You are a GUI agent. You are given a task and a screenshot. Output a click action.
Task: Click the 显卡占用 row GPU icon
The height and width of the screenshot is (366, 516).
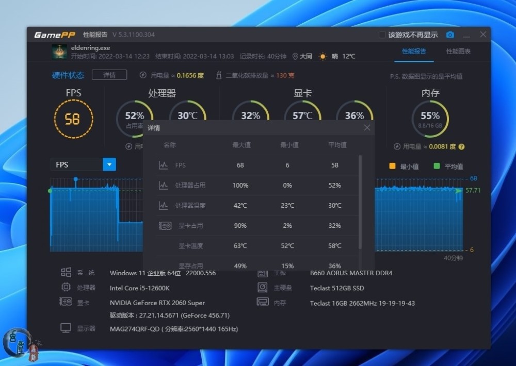(x=165, y=226)
